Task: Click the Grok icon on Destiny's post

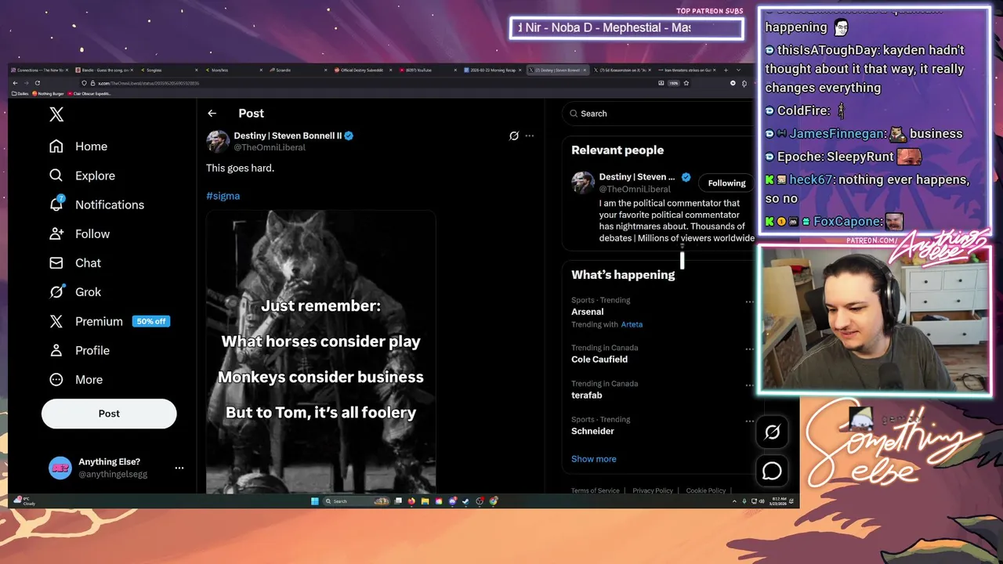Action: click(x=514, y=136)
